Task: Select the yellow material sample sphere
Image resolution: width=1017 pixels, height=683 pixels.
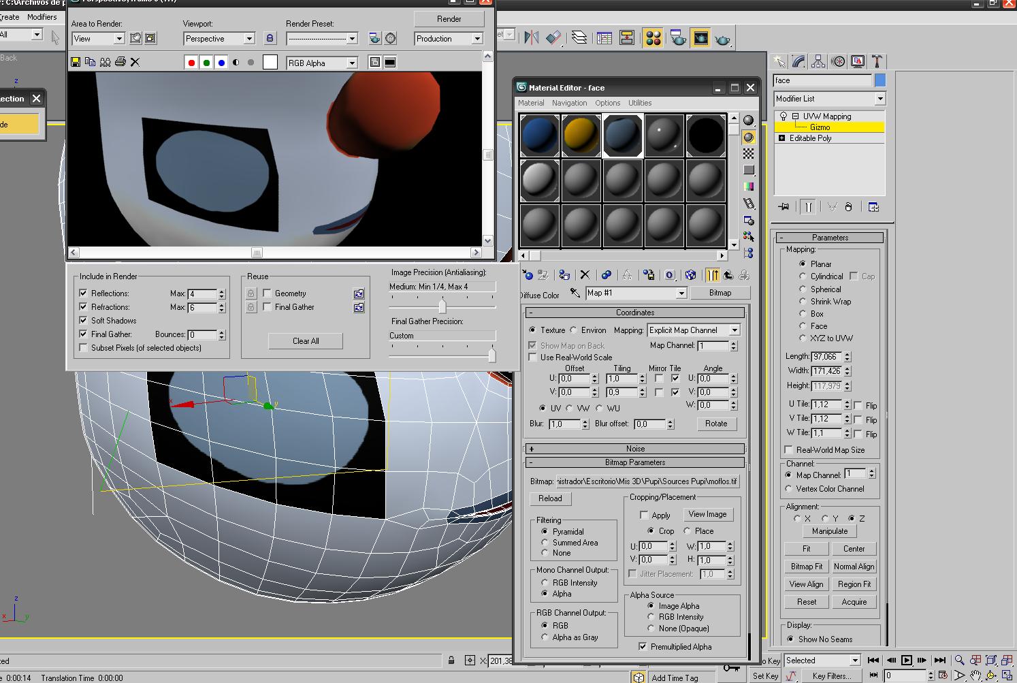Action: pos(581,136)
